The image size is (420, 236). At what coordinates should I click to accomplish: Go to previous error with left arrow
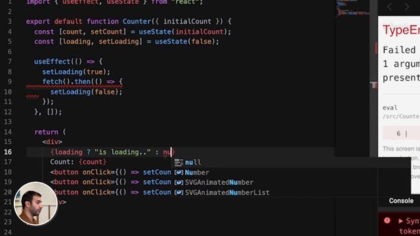390,7
